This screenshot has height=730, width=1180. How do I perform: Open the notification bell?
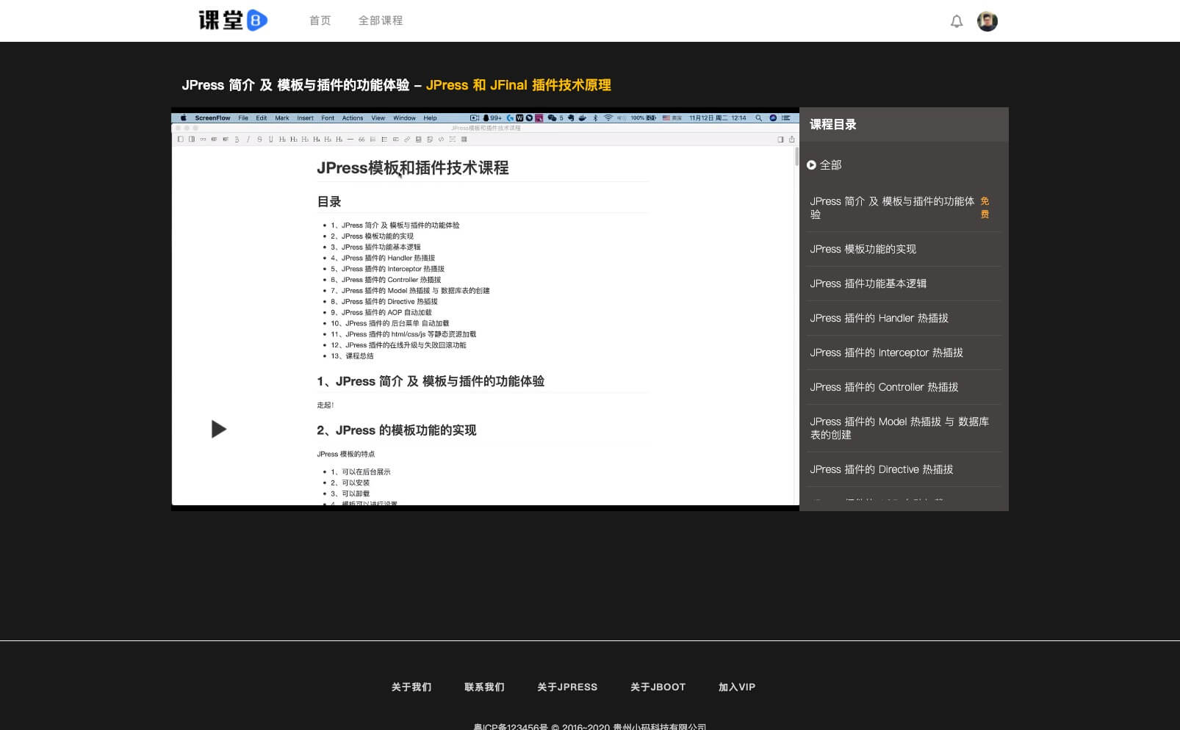click(957, 21)
